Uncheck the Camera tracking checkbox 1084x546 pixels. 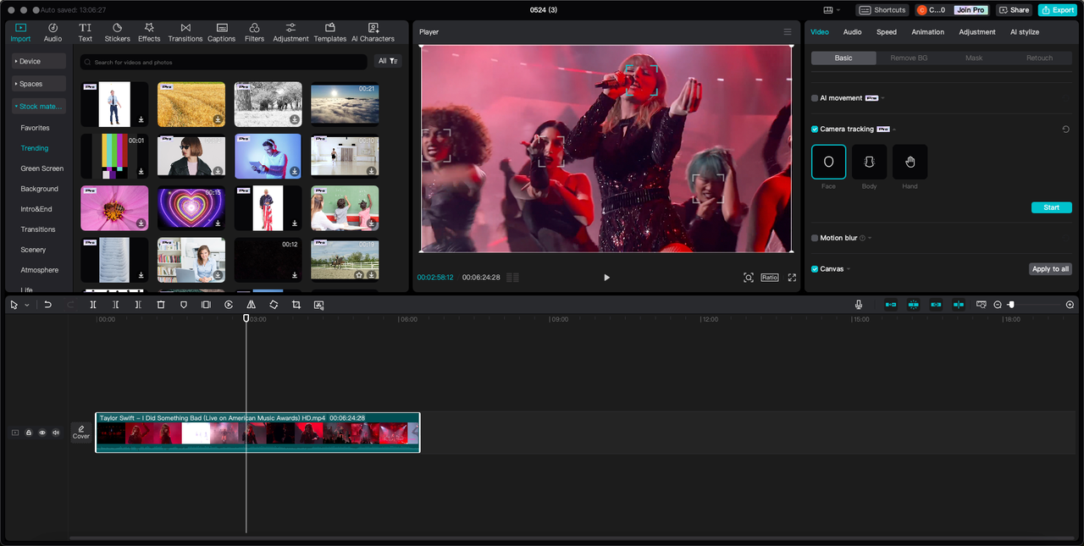point(815,130)
